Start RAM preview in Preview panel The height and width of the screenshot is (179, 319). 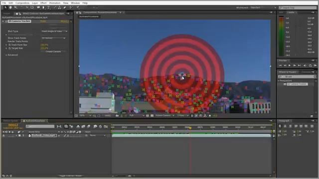(315, 65)
